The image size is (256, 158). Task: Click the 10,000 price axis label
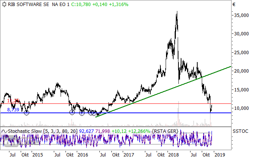241,108
